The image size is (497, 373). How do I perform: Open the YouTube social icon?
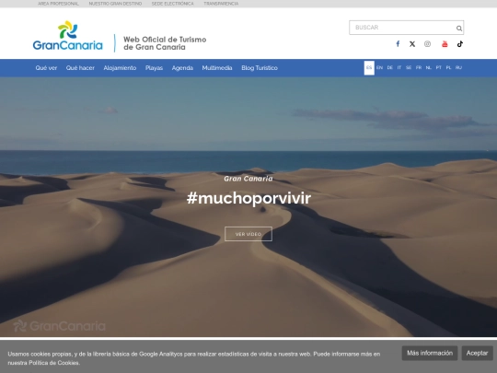pos(445,44)
